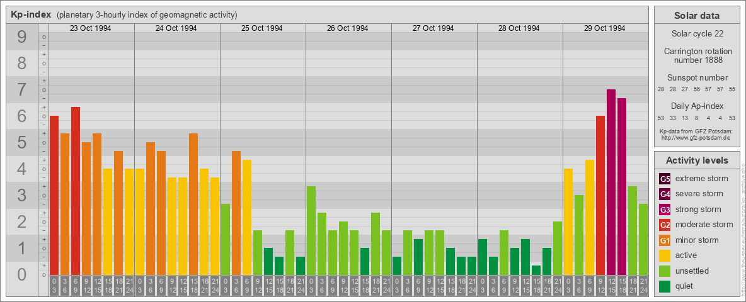Image resolution: width=746 pixels, height=302 pixels.
Task: Click the light green 0-3h bar on 26 Oct
Action: point(311,230)
